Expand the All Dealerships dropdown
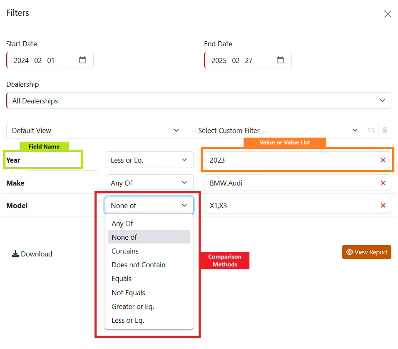 coord(199,101)
